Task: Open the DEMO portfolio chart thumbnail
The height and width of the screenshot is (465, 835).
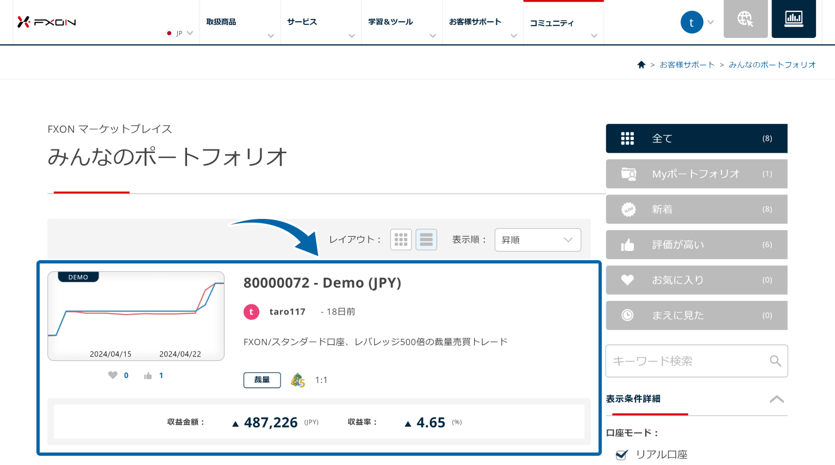Action: (x=136, y=316)
